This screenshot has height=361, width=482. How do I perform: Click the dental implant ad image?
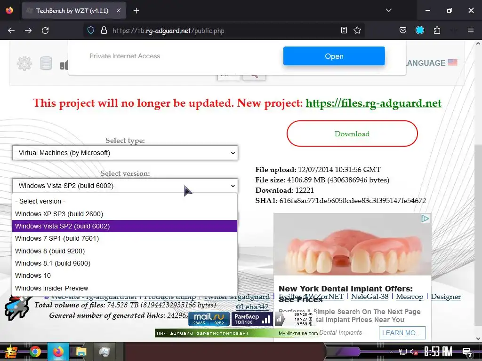[x=352, y=244]
